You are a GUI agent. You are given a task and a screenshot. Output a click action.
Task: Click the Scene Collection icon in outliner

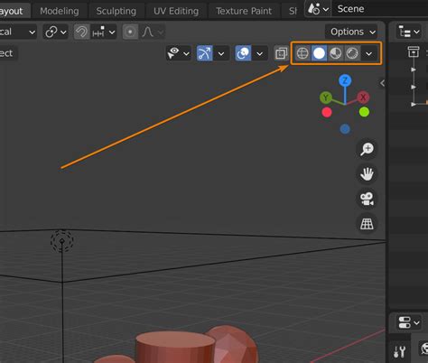tap(414, 51)
